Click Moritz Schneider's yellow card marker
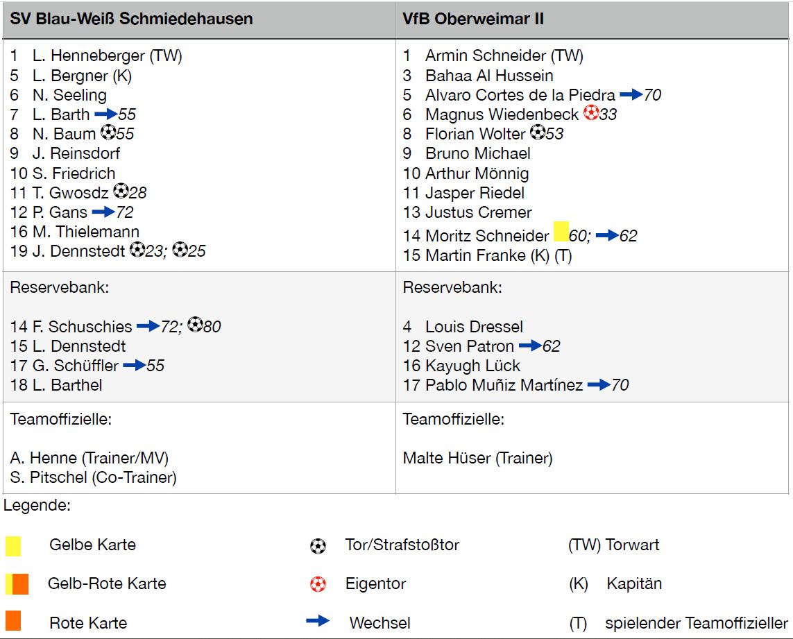The height and width of the screenshot is (639, 793). [x=561, y=232]
